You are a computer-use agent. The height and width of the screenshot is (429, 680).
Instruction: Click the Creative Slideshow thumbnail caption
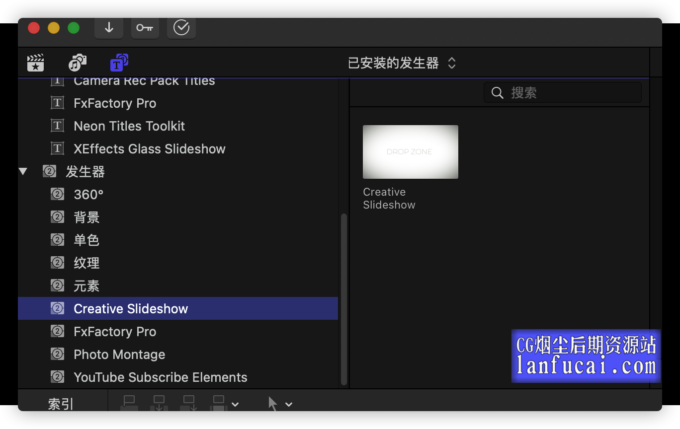(389, 199)
